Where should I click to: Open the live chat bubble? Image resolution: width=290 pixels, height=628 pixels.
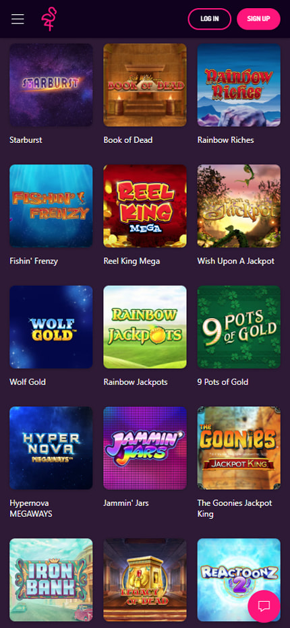[264, 606]
